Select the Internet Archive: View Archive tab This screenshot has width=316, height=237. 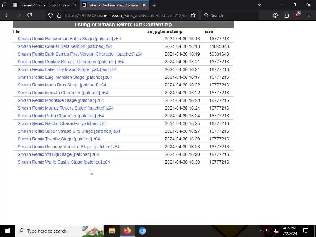pos(114,5)
